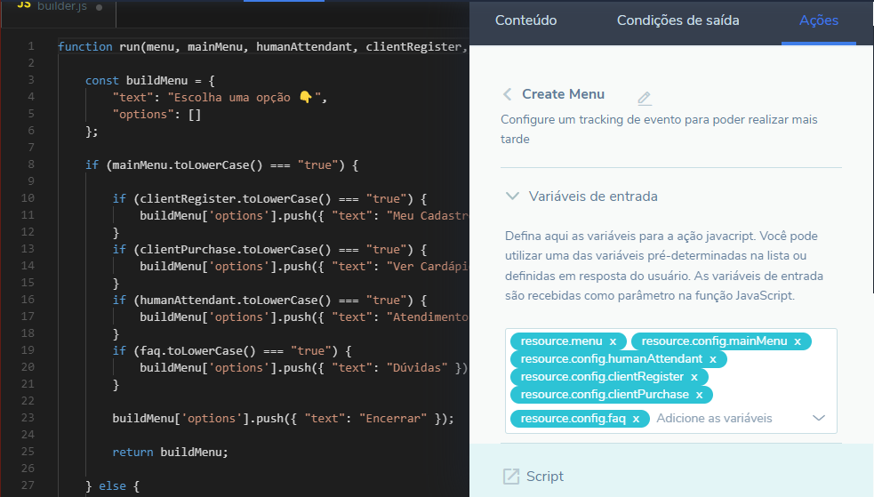Click the unsaved dot on builder.js tab
Viewport: 874px width, 497px height.
coord(99,7)
